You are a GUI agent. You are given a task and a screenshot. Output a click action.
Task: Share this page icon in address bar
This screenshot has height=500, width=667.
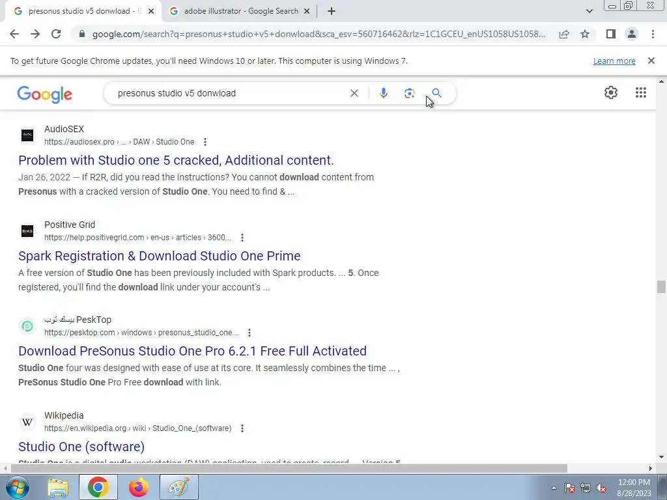[x=564, y=34]
